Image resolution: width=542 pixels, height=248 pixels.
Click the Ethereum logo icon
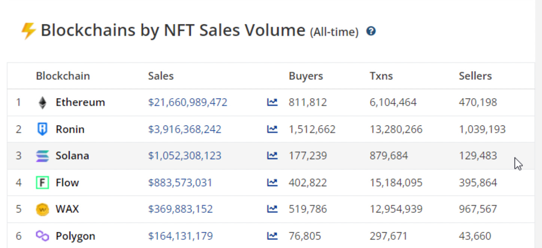[x=43, y=103]
